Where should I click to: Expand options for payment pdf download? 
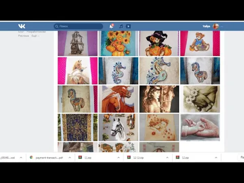tap(70, 158)
